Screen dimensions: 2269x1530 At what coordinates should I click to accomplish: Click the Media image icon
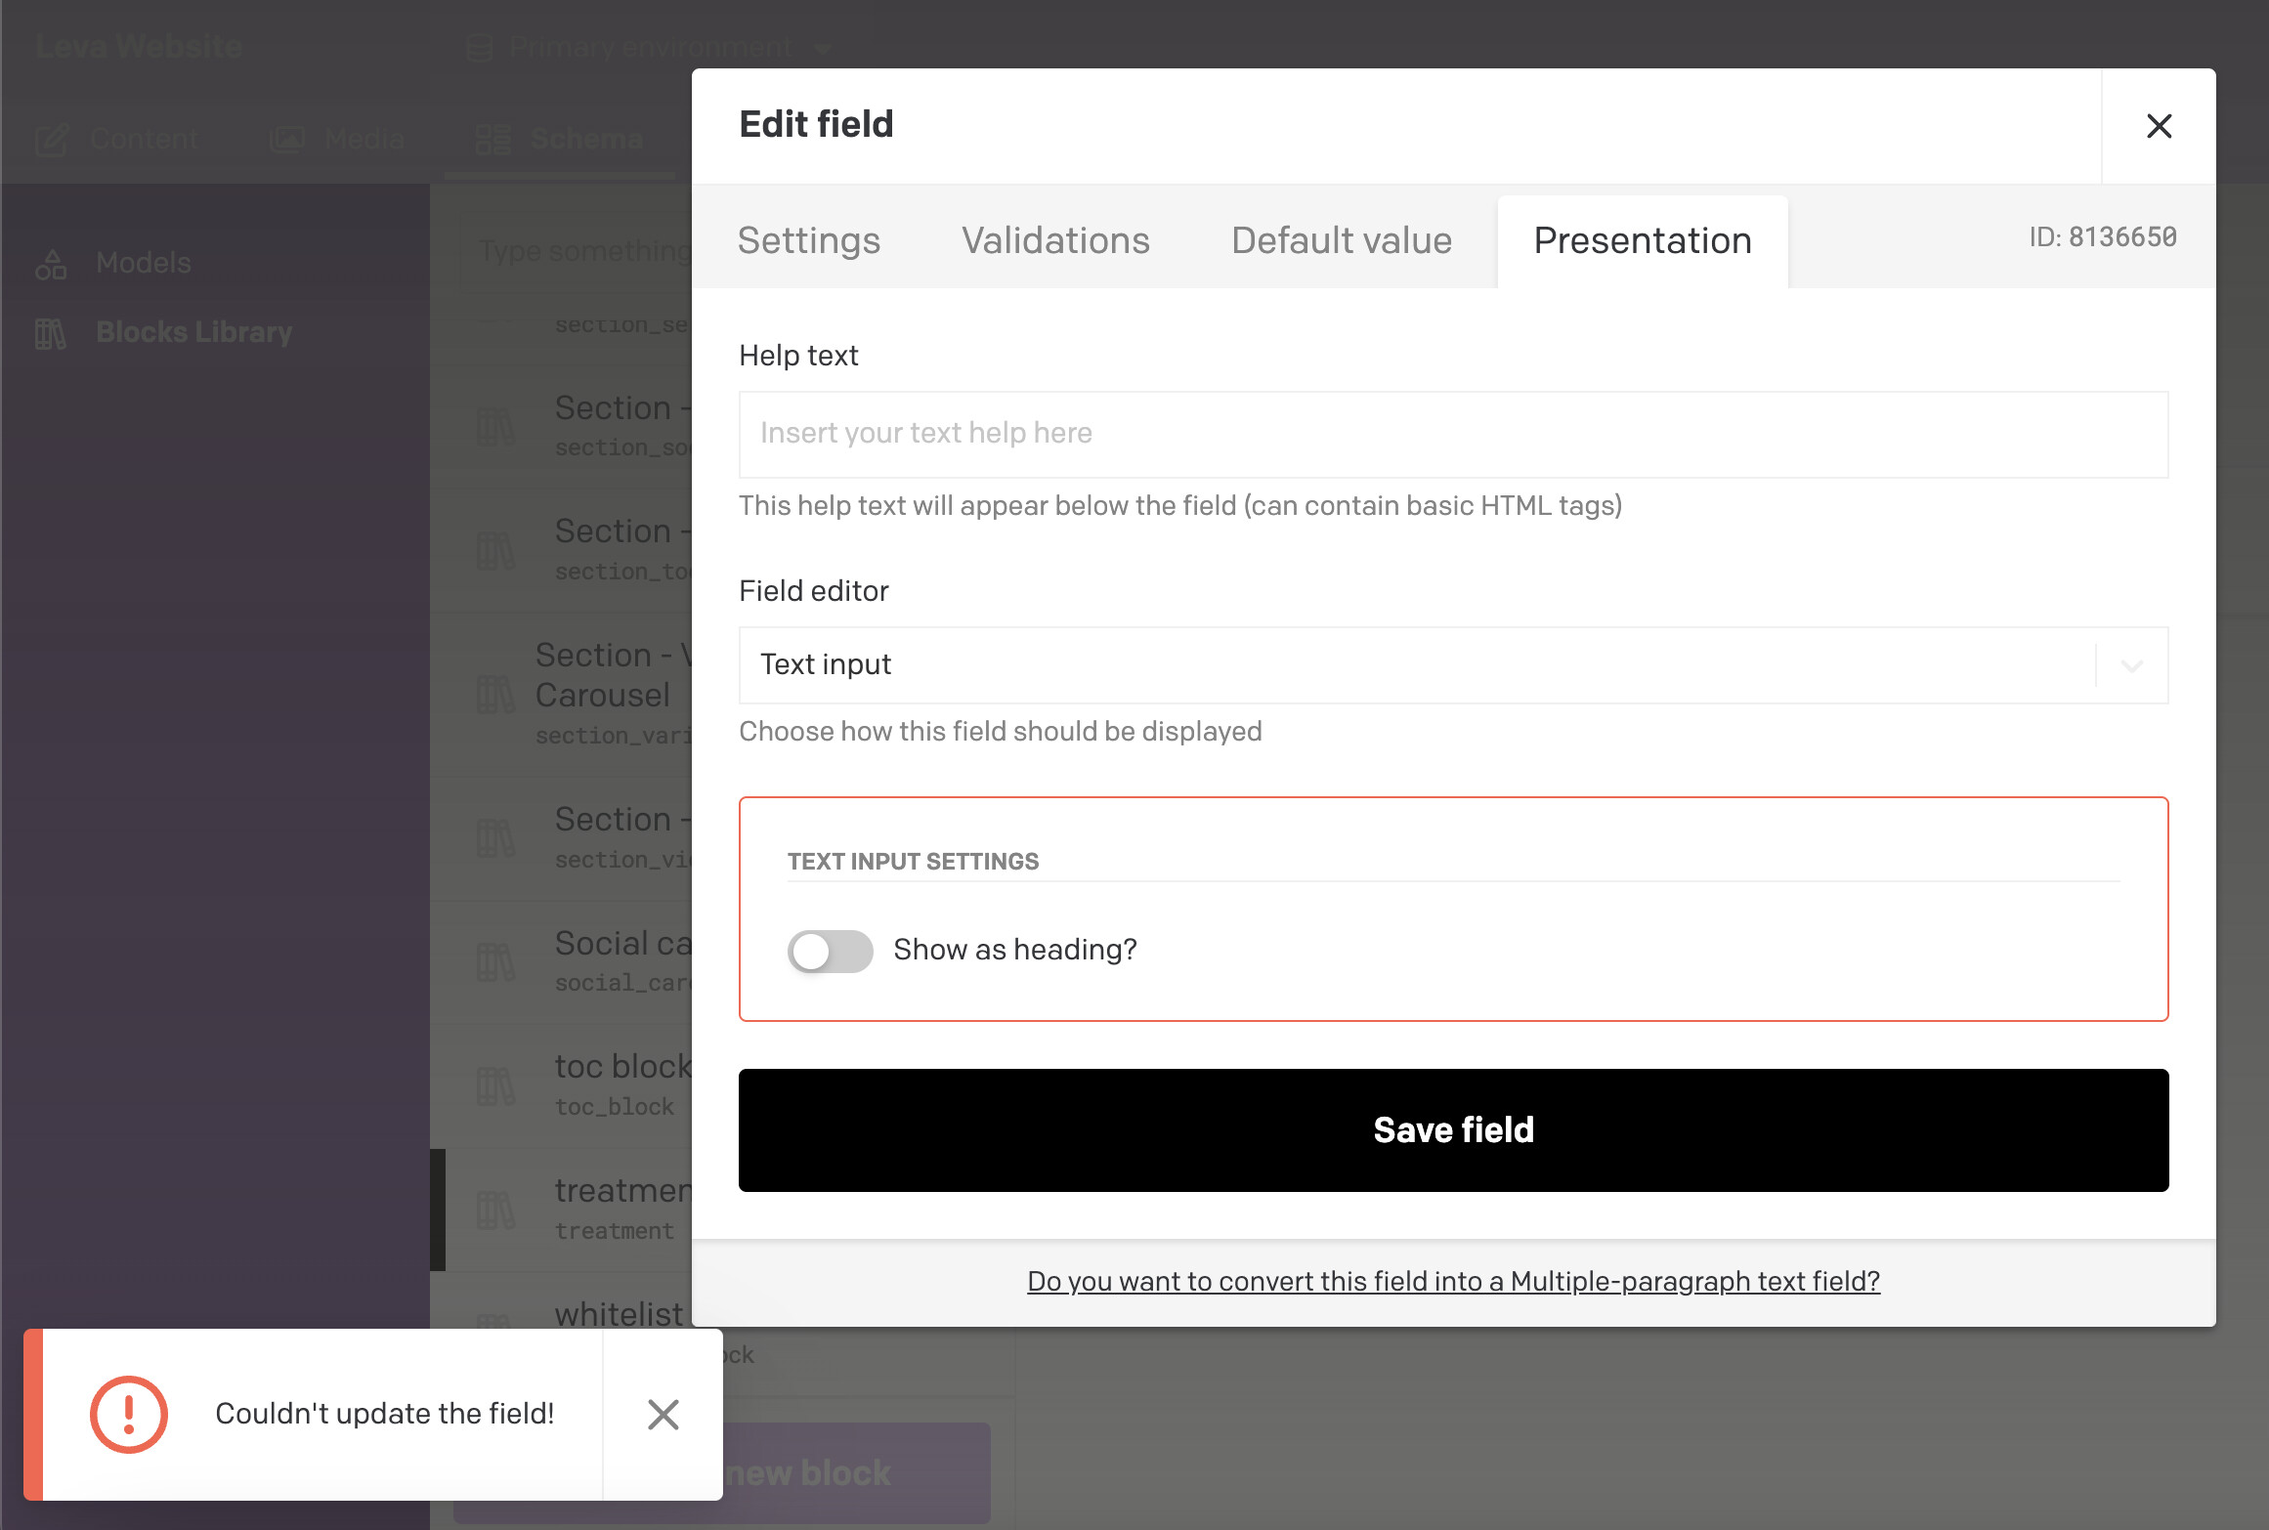287,140
